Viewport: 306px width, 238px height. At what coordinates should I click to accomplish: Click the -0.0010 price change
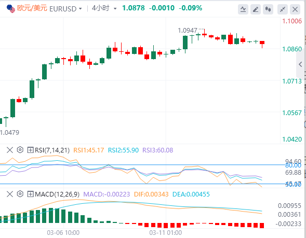click(x=162, y=8)
